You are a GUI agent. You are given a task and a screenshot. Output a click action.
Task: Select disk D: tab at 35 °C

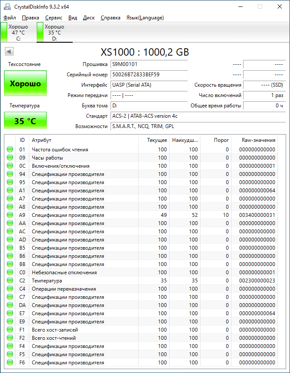pos(55,32)
